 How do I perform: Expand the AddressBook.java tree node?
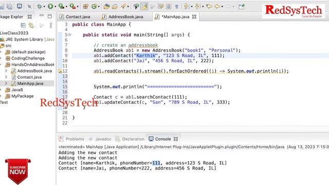coord(6,71)
